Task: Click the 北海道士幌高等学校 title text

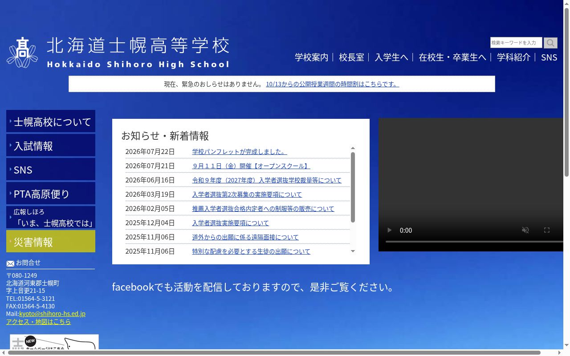Action: [x=138, y=46]
